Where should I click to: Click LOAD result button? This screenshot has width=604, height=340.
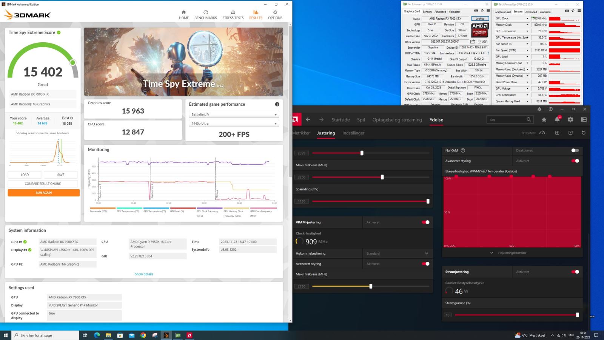(x=25, y=175)
